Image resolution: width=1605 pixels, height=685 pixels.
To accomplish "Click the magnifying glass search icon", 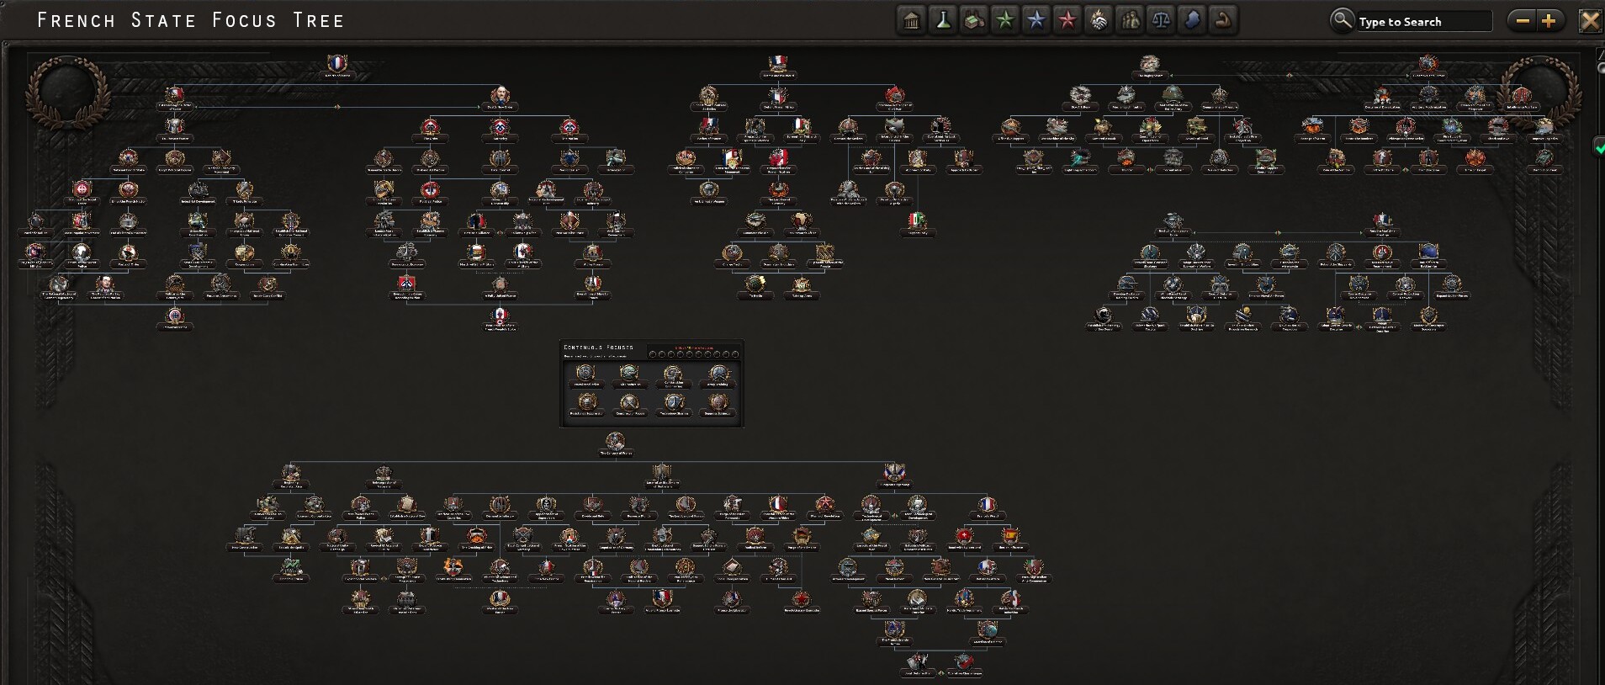I will 1343,20.
